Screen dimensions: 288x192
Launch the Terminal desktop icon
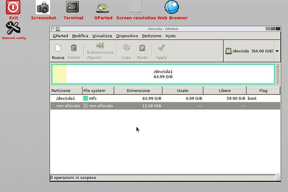[73, 7]
